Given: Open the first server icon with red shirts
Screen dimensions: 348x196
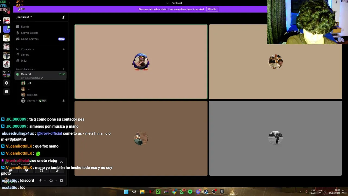Looking at the screenshot, I should [7, 20].
